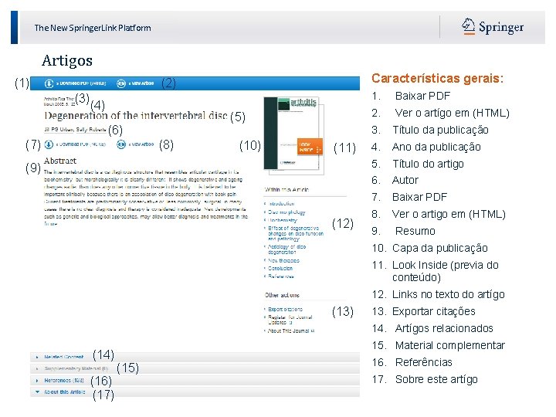This screenshot has height=417, width=556.
Task: Click list item 'Autor'
Action: (405, 180)
